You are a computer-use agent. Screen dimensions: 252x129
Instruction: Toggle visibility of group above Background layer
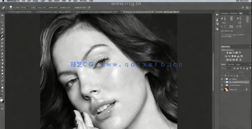[222, 85]
